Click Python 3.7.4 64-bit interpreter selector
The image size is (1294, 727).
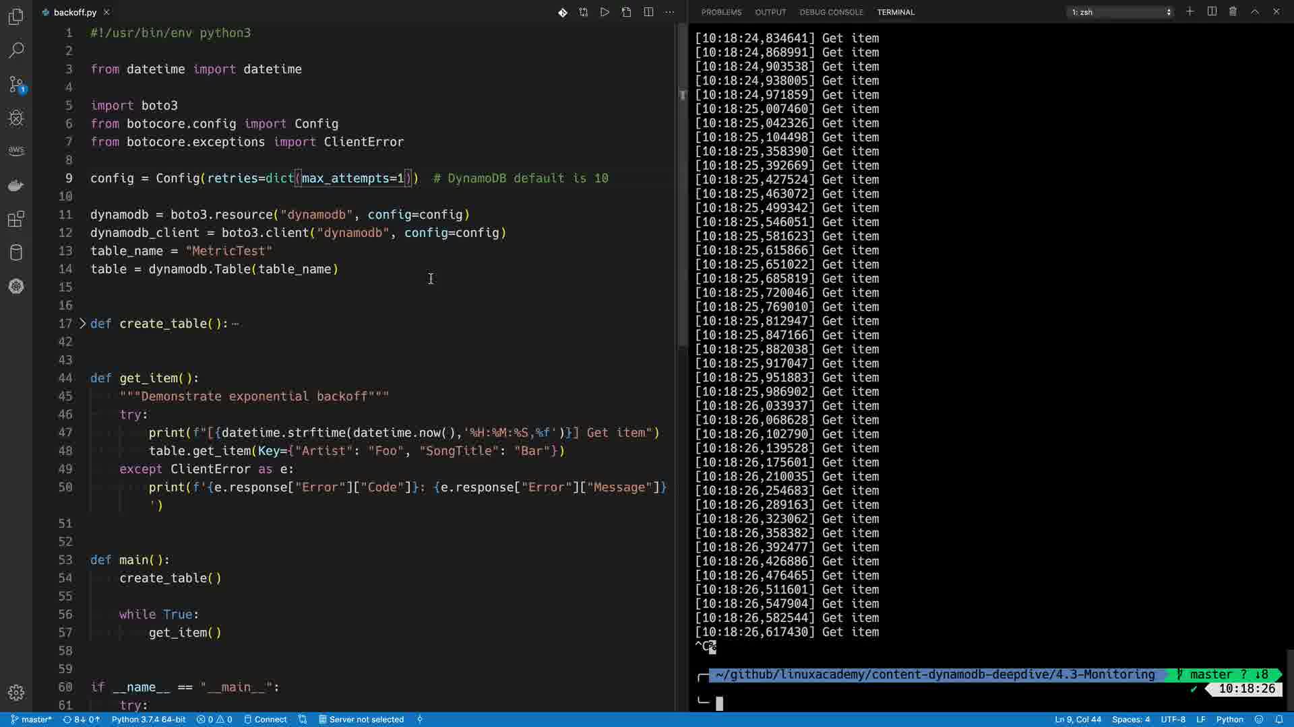click(148, 720)
